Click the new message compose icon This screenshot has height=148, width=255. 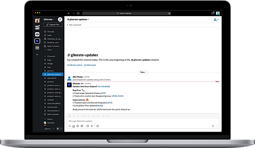[x=60, y=19]
